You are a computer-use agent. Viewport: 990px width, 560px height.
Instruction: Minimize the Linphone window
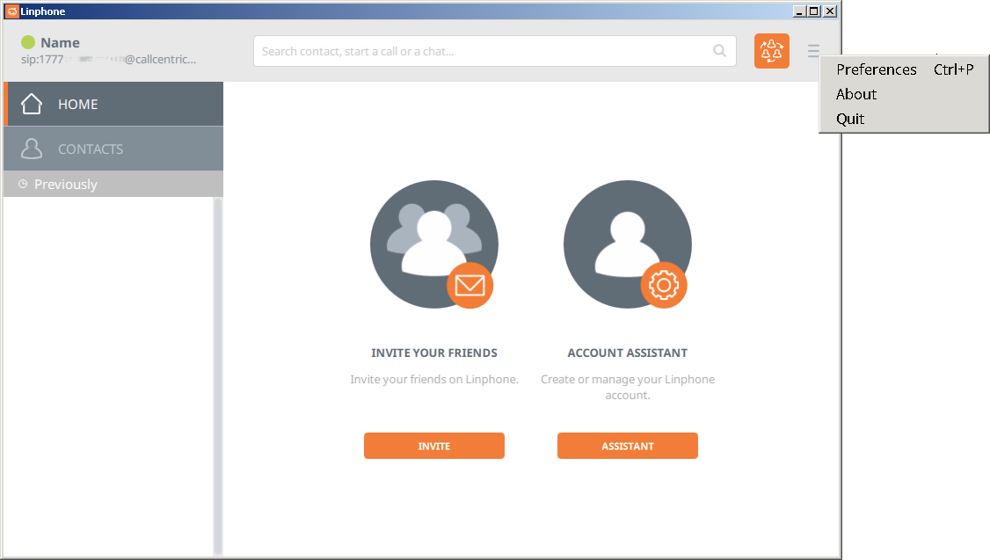point(798,11)
